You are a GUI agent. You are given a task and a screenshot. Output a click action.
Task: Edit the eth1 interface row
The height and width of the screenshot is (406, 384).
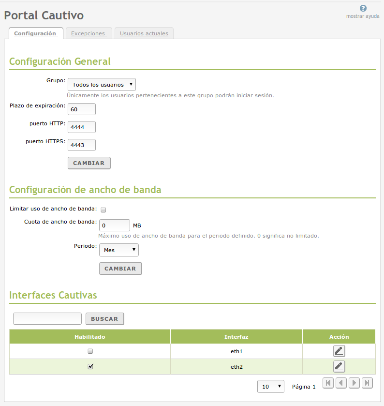339,351
